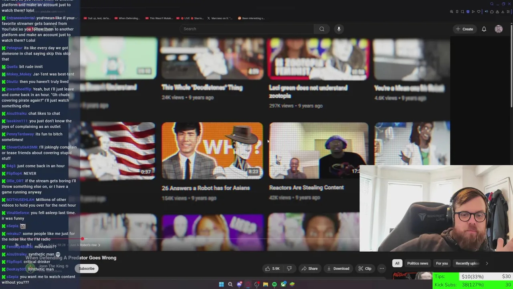Switch to 'Been interesting s...' browser tab
The image size is (513, 289).
(251, 18)
